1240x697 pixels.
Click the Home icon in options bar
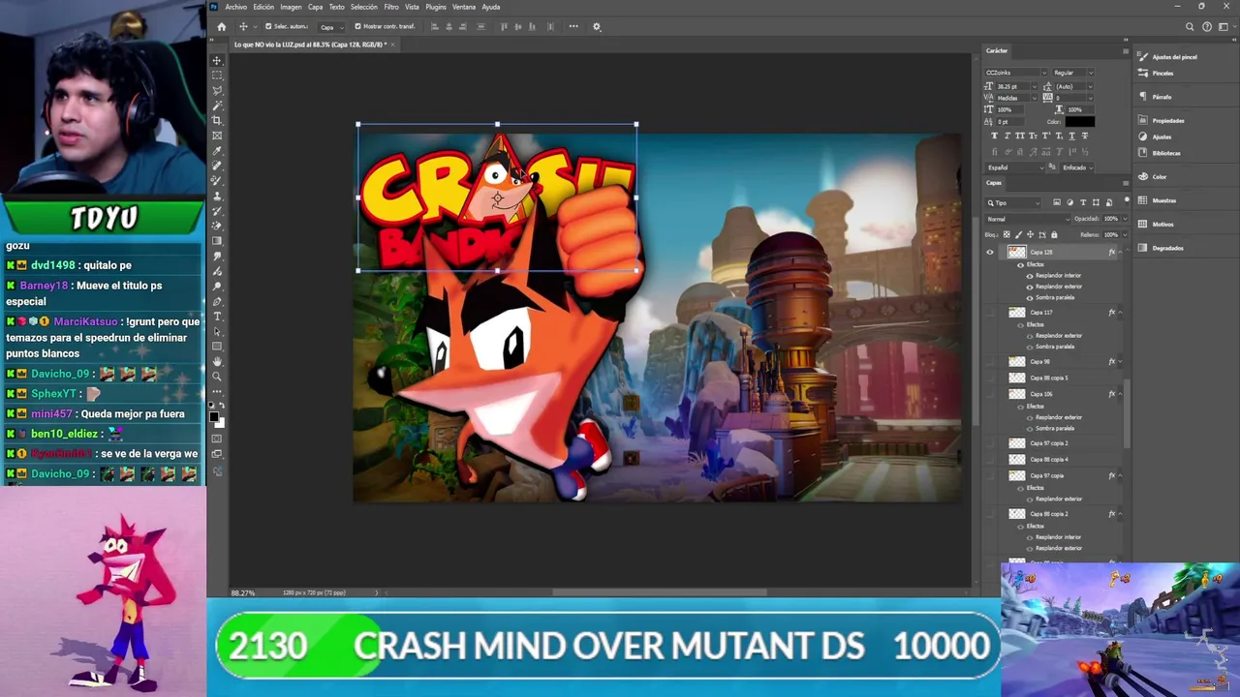pos(221,26)
